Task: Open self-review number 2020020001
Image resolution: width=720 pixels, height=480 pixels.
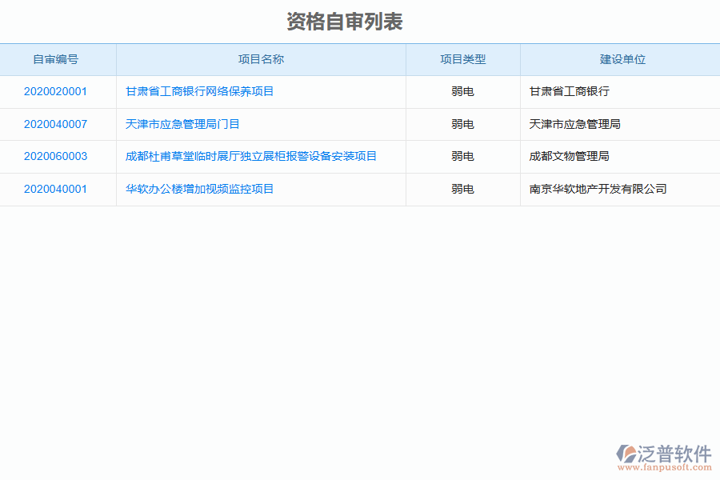Action: coord(56,91)
